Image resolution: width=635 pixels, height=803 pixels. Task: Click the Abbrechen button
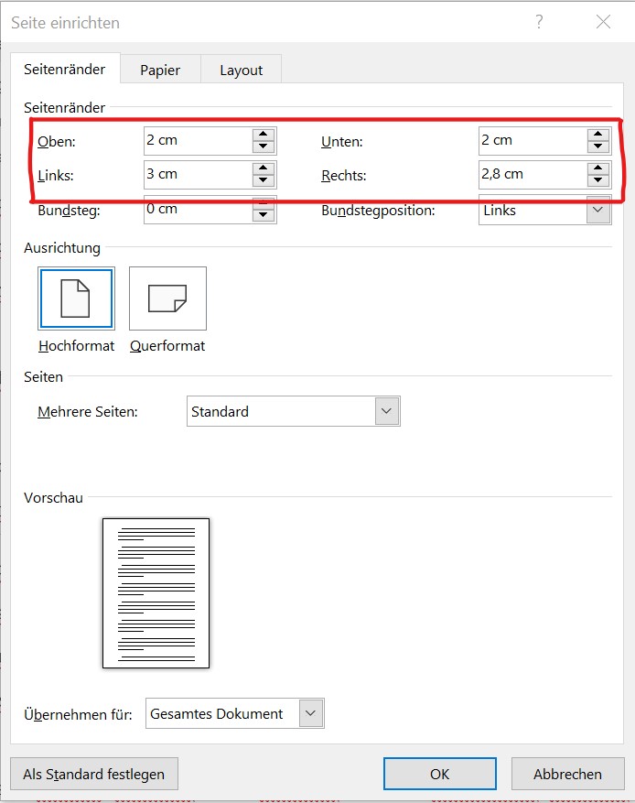click(x=567, y=774)
